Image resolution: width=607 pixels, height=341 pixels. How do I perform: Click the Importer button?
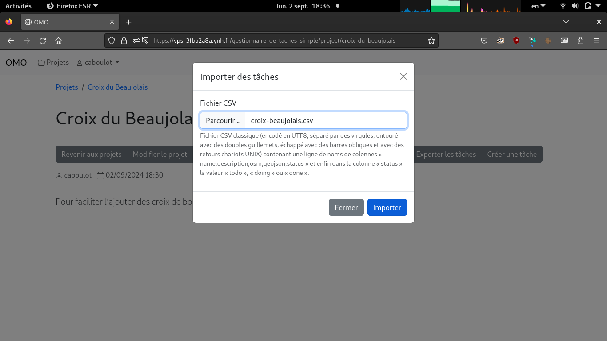[387, 207]
